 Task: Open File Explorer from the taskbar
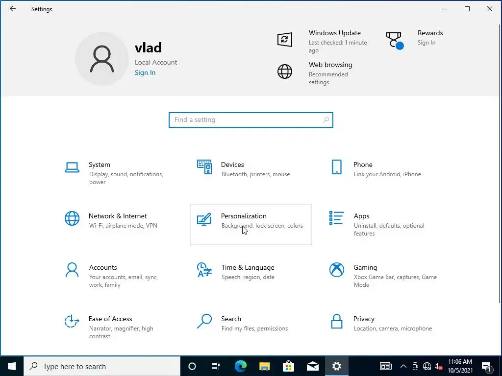pyautogui.click(x=264, y=366)
